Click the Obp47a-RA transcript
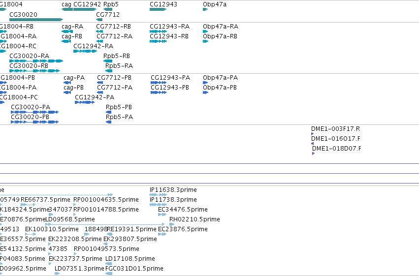 tap(205, 31)
